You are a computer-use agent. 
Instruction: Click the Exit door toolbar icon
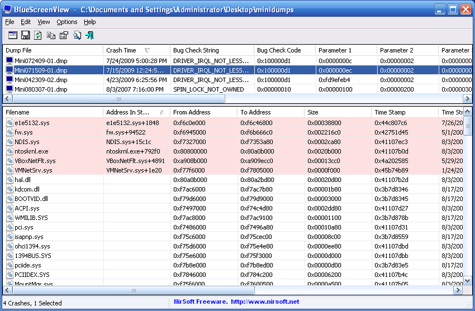[89, 35]
